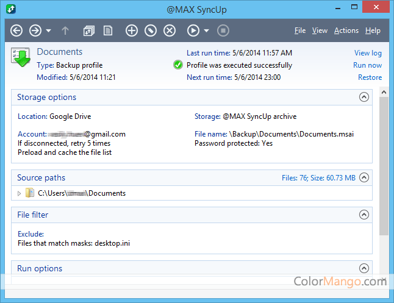Edit the profile with the pencil icon
Screen dimensions: 394x303
pyautogui.click(x=151, y=30)
